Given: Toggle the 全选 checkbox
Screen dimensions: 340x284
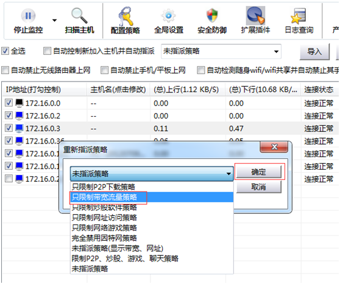Looking at the screenshot, I should (x=5, y=51).
